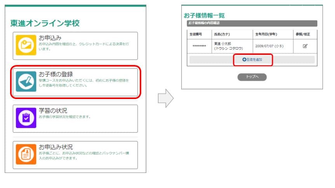The image size is (335, 188).
Task: Click the yellow お申込み envelope icon
Action: click(26, 45)
